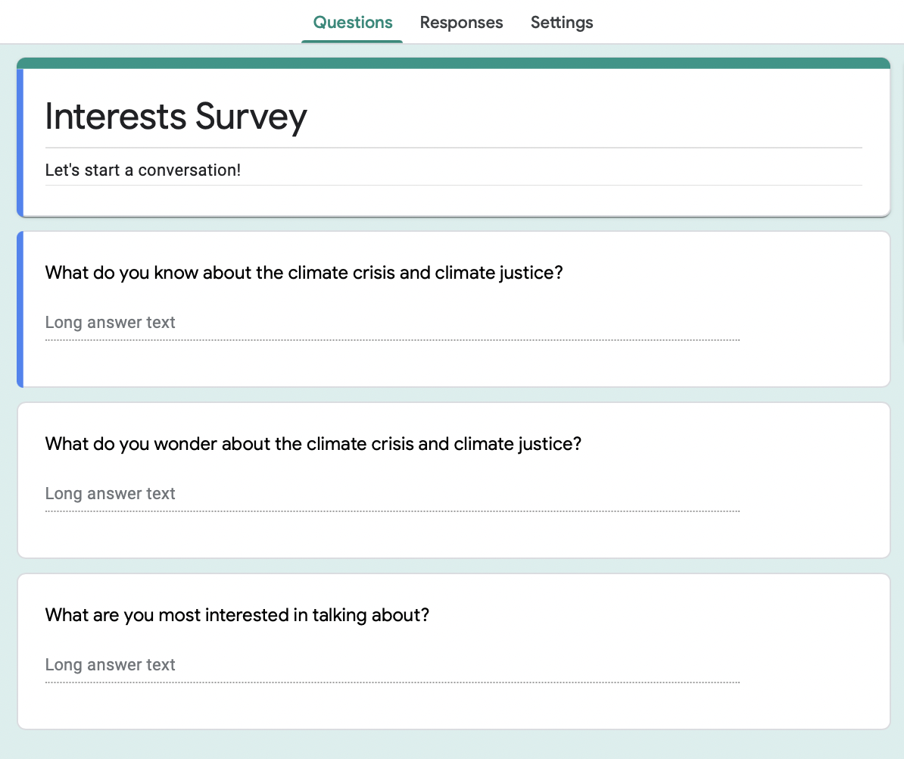This screenshot has height=759, width=904.
Task: Click Long answer text under 'wonder' question
Action: (x=111, y=494)
